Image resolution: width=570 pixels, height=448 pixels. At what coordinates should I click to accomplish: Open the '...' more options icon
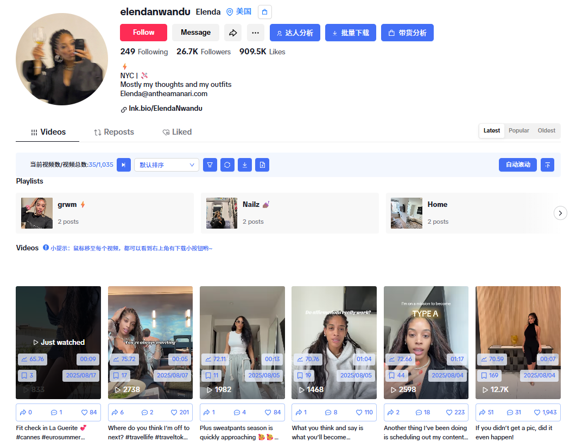[x=255, y=32]
